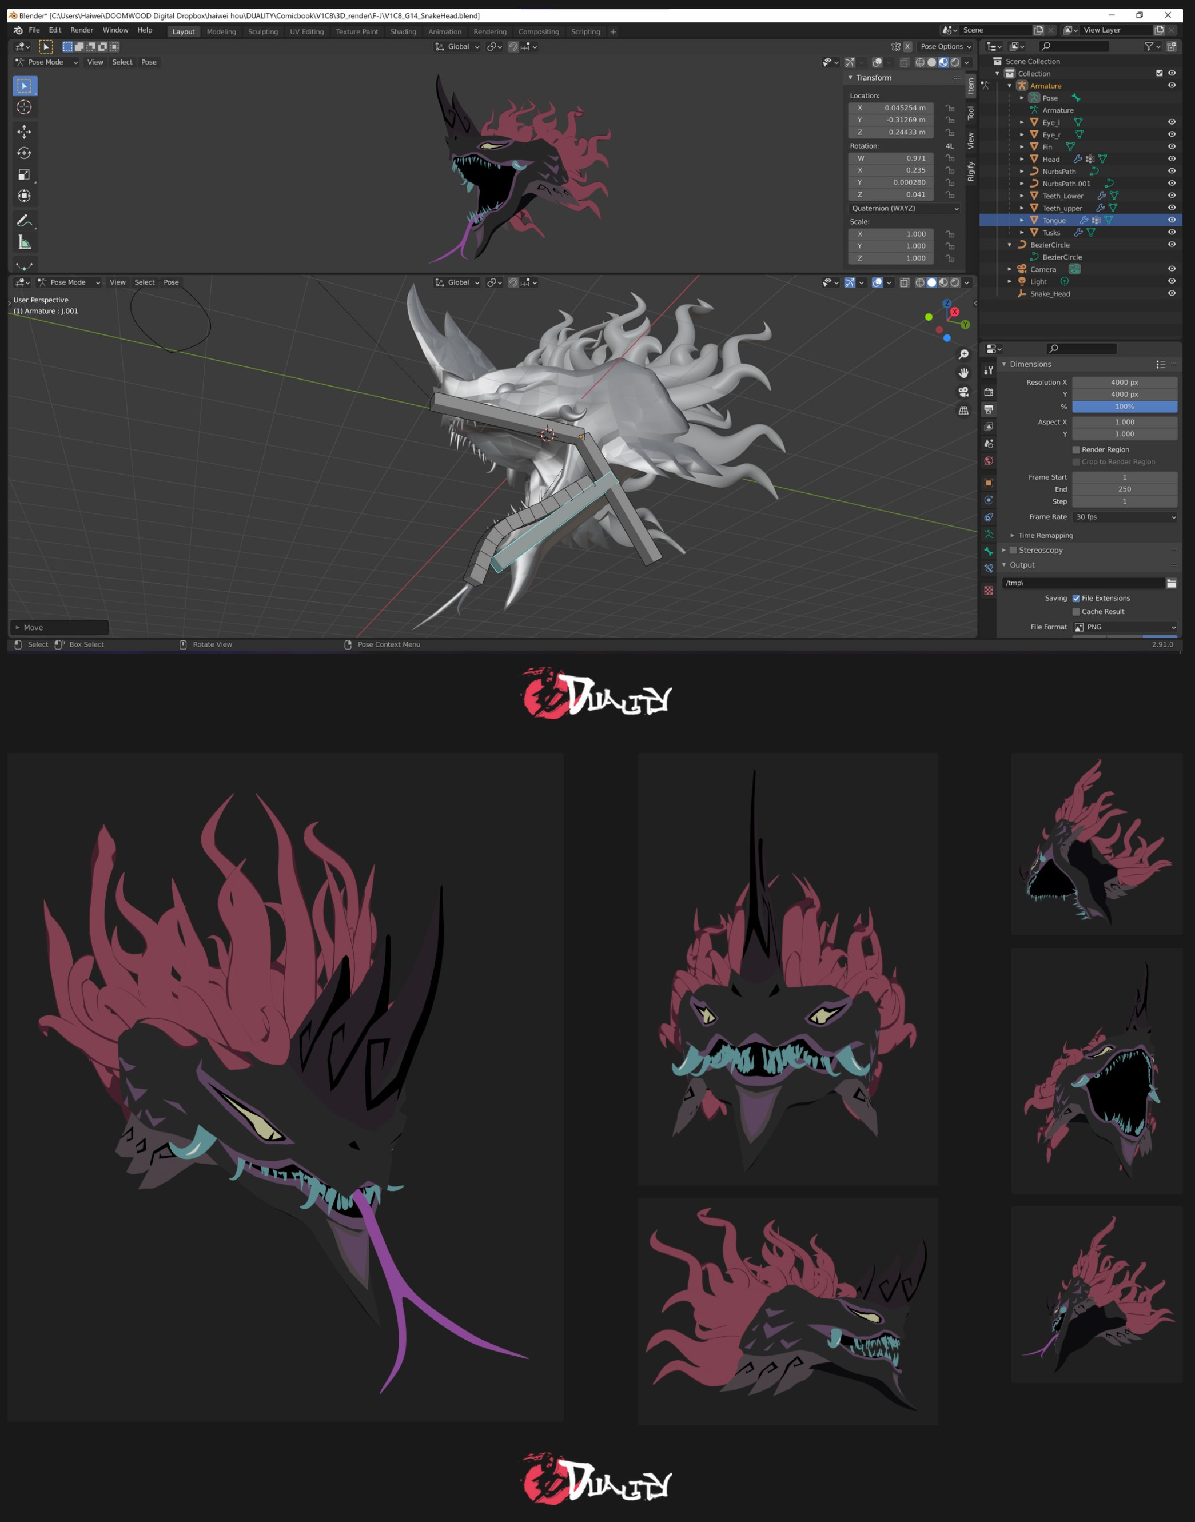The height and width of the screenshot is (1522, 1195).
Task: Switch perspective/orthographic grid icon
Action: (x=963, y=411)
